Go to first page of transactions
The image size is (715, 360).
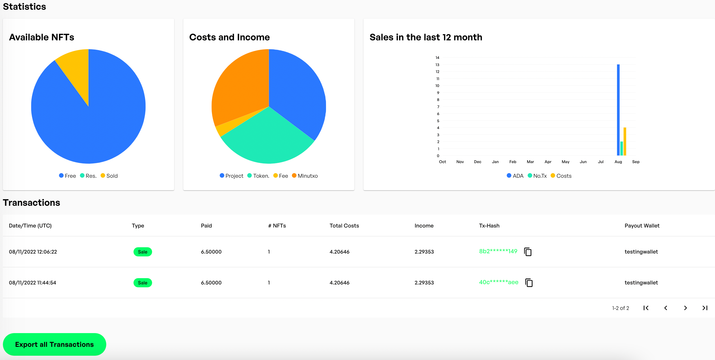click(646, 308)
